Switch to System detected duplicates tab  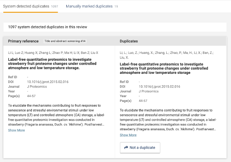pos(30,6)
